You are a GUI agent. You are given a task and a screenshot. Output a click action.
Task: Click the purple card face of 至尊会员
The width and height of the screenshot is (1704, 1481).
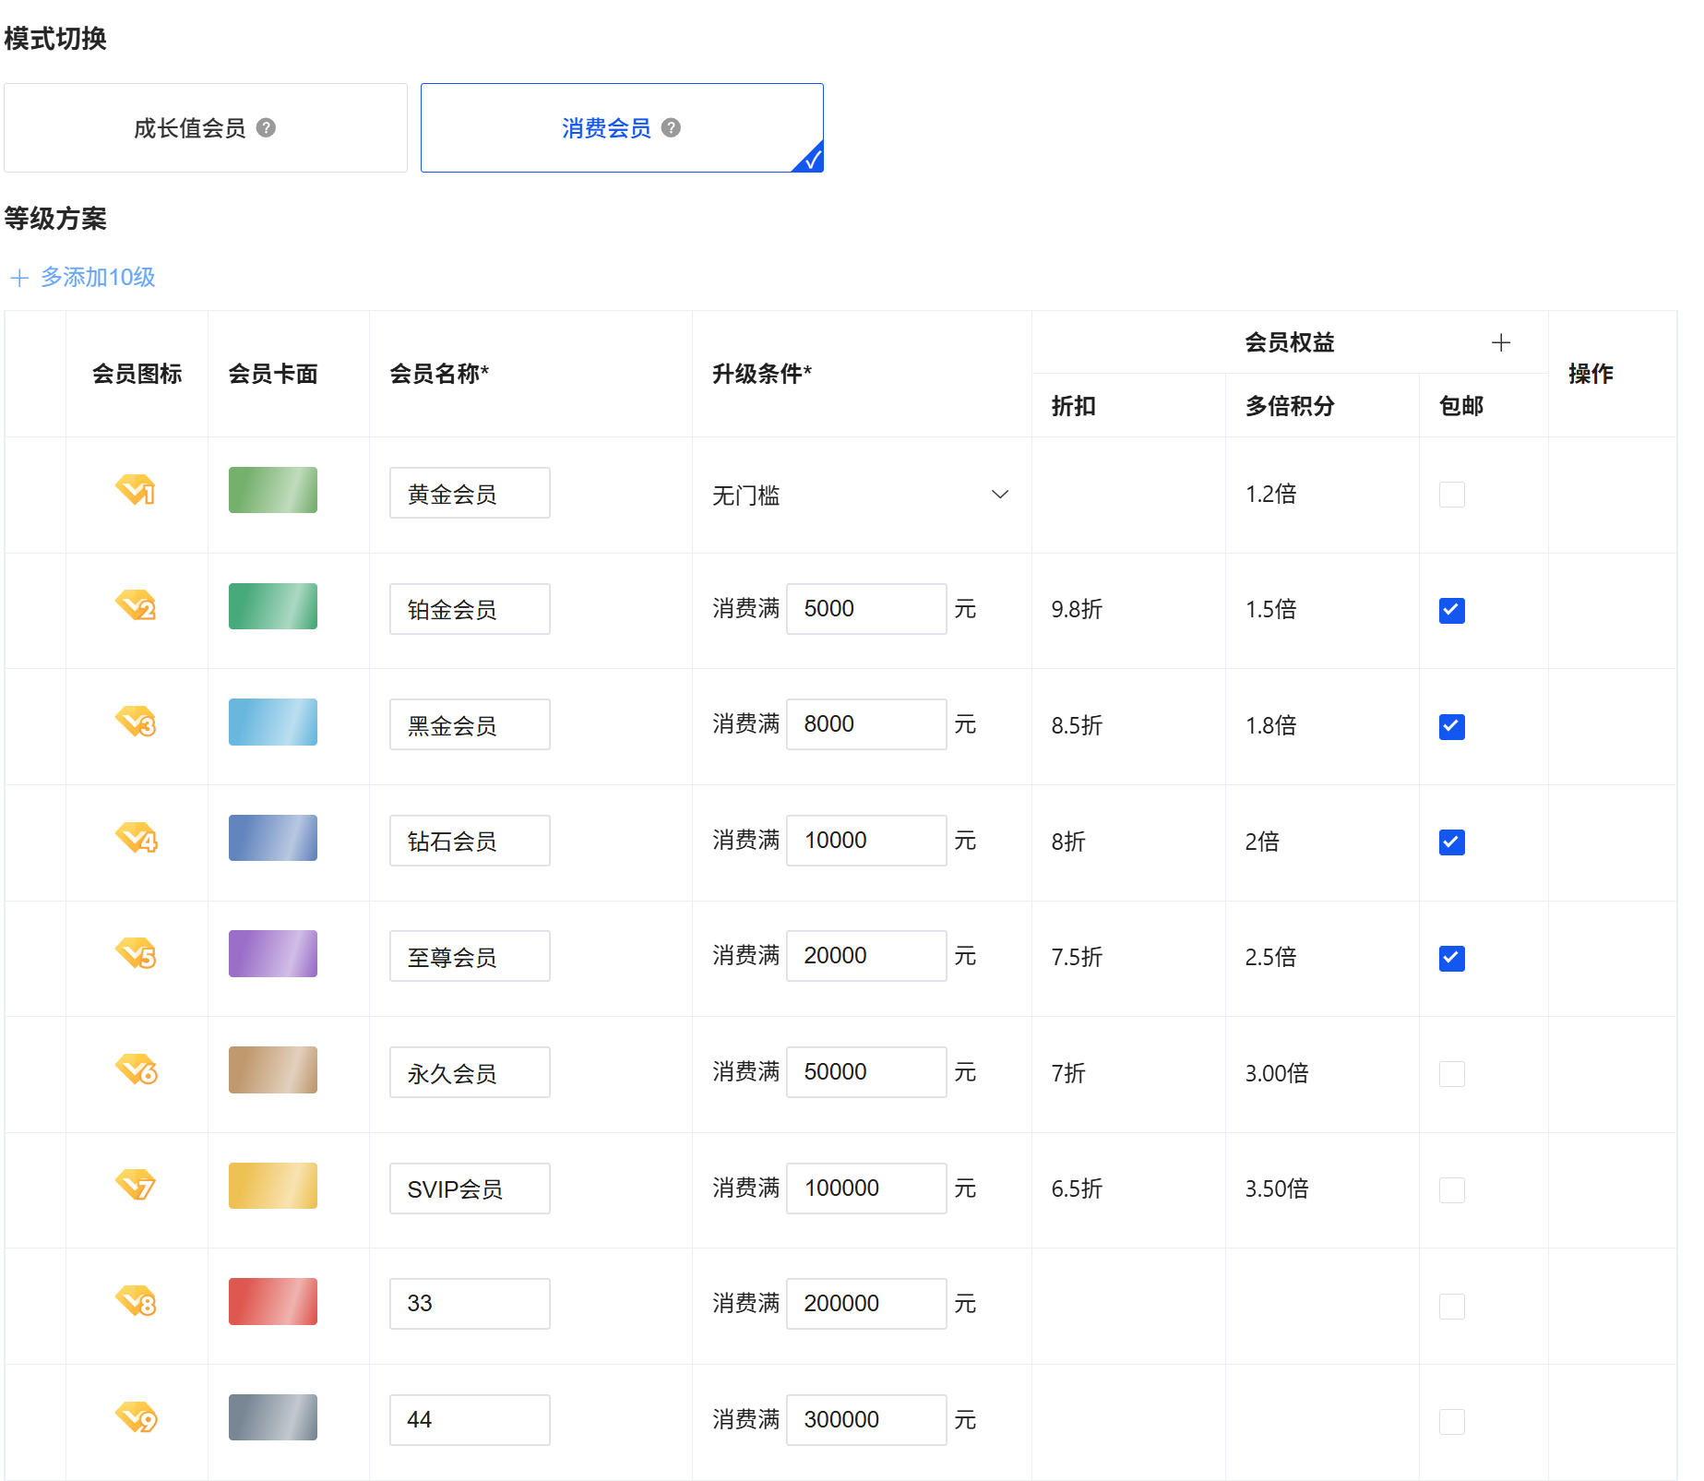click(x=271, y=953)
